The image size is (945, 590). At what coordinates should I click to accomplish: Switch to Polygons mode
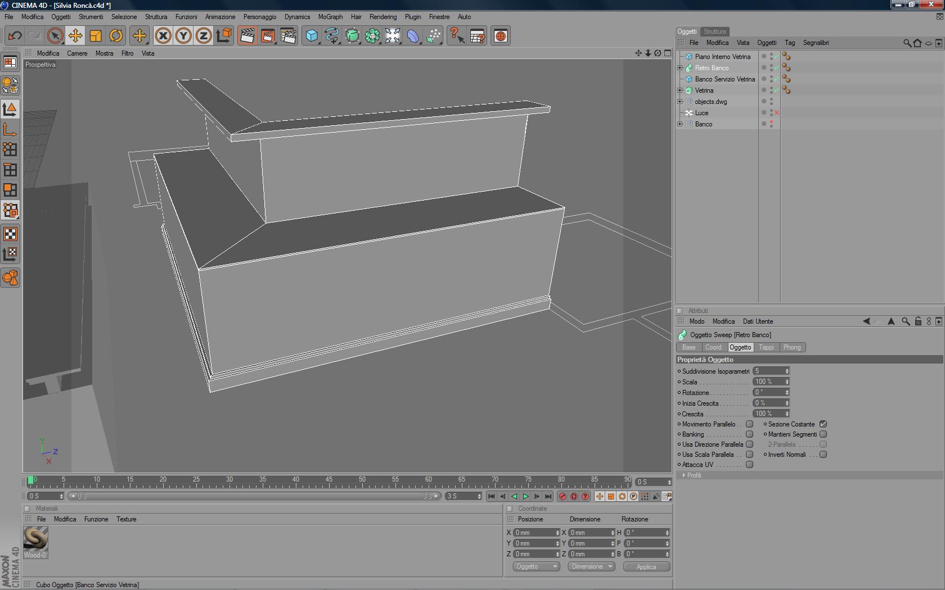click(10, 190)
